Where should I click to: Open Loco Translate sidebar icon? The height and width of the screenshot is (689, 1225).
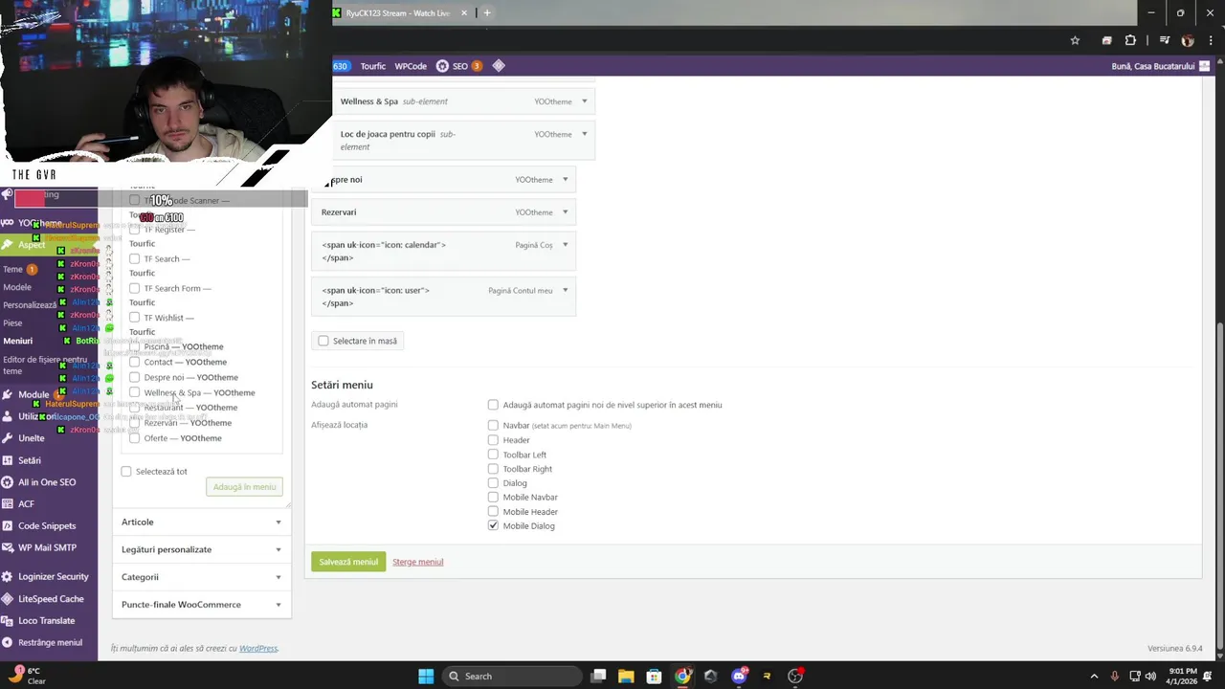[8, 621]
